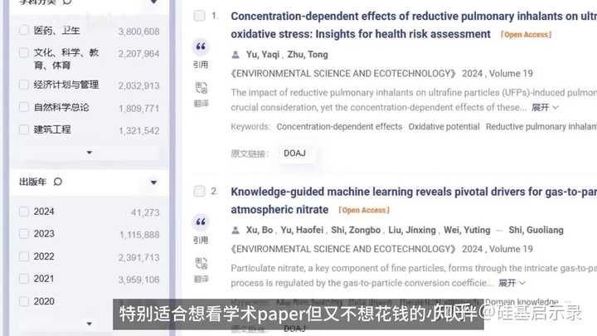
Task: Click the author icon before Xu, Bo
Action: [x=235, y=230]
